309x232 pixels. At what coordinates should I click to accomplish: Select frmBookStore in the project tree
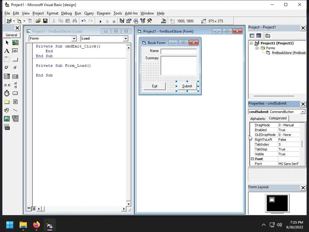[x=289, y=53]
